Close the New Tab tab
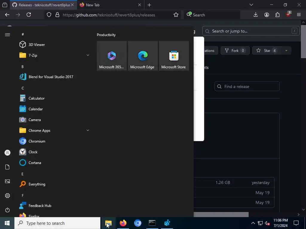 pyautogui.click(x=140, y=5)
